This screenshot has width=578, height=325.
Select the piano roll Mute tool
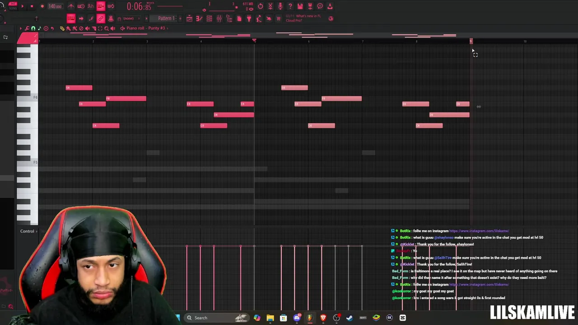click(x=88, y=28)
